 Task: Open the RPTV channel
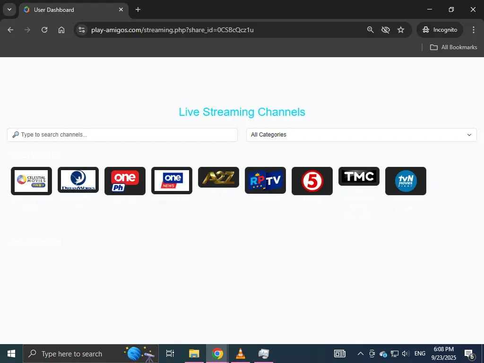click(x=266, y=180)
